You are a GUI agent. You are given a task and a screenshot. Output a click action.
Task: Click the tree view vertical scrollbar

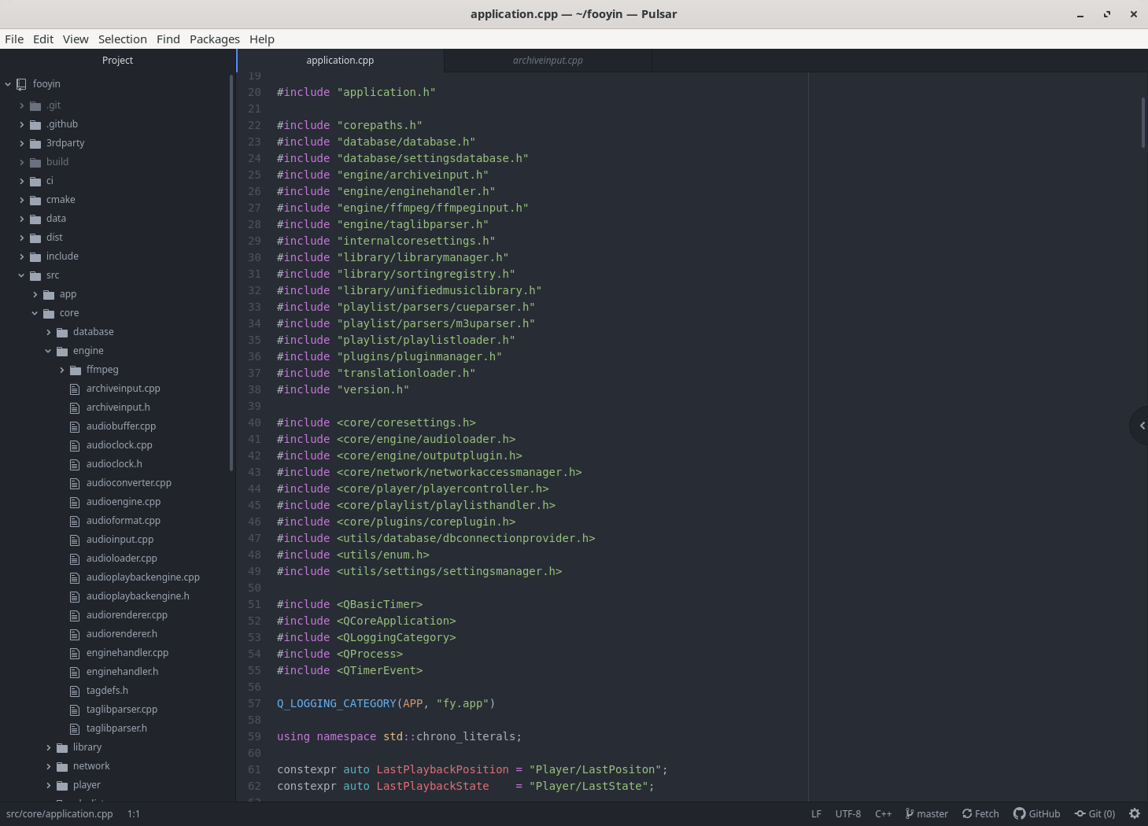click(231, 272)
